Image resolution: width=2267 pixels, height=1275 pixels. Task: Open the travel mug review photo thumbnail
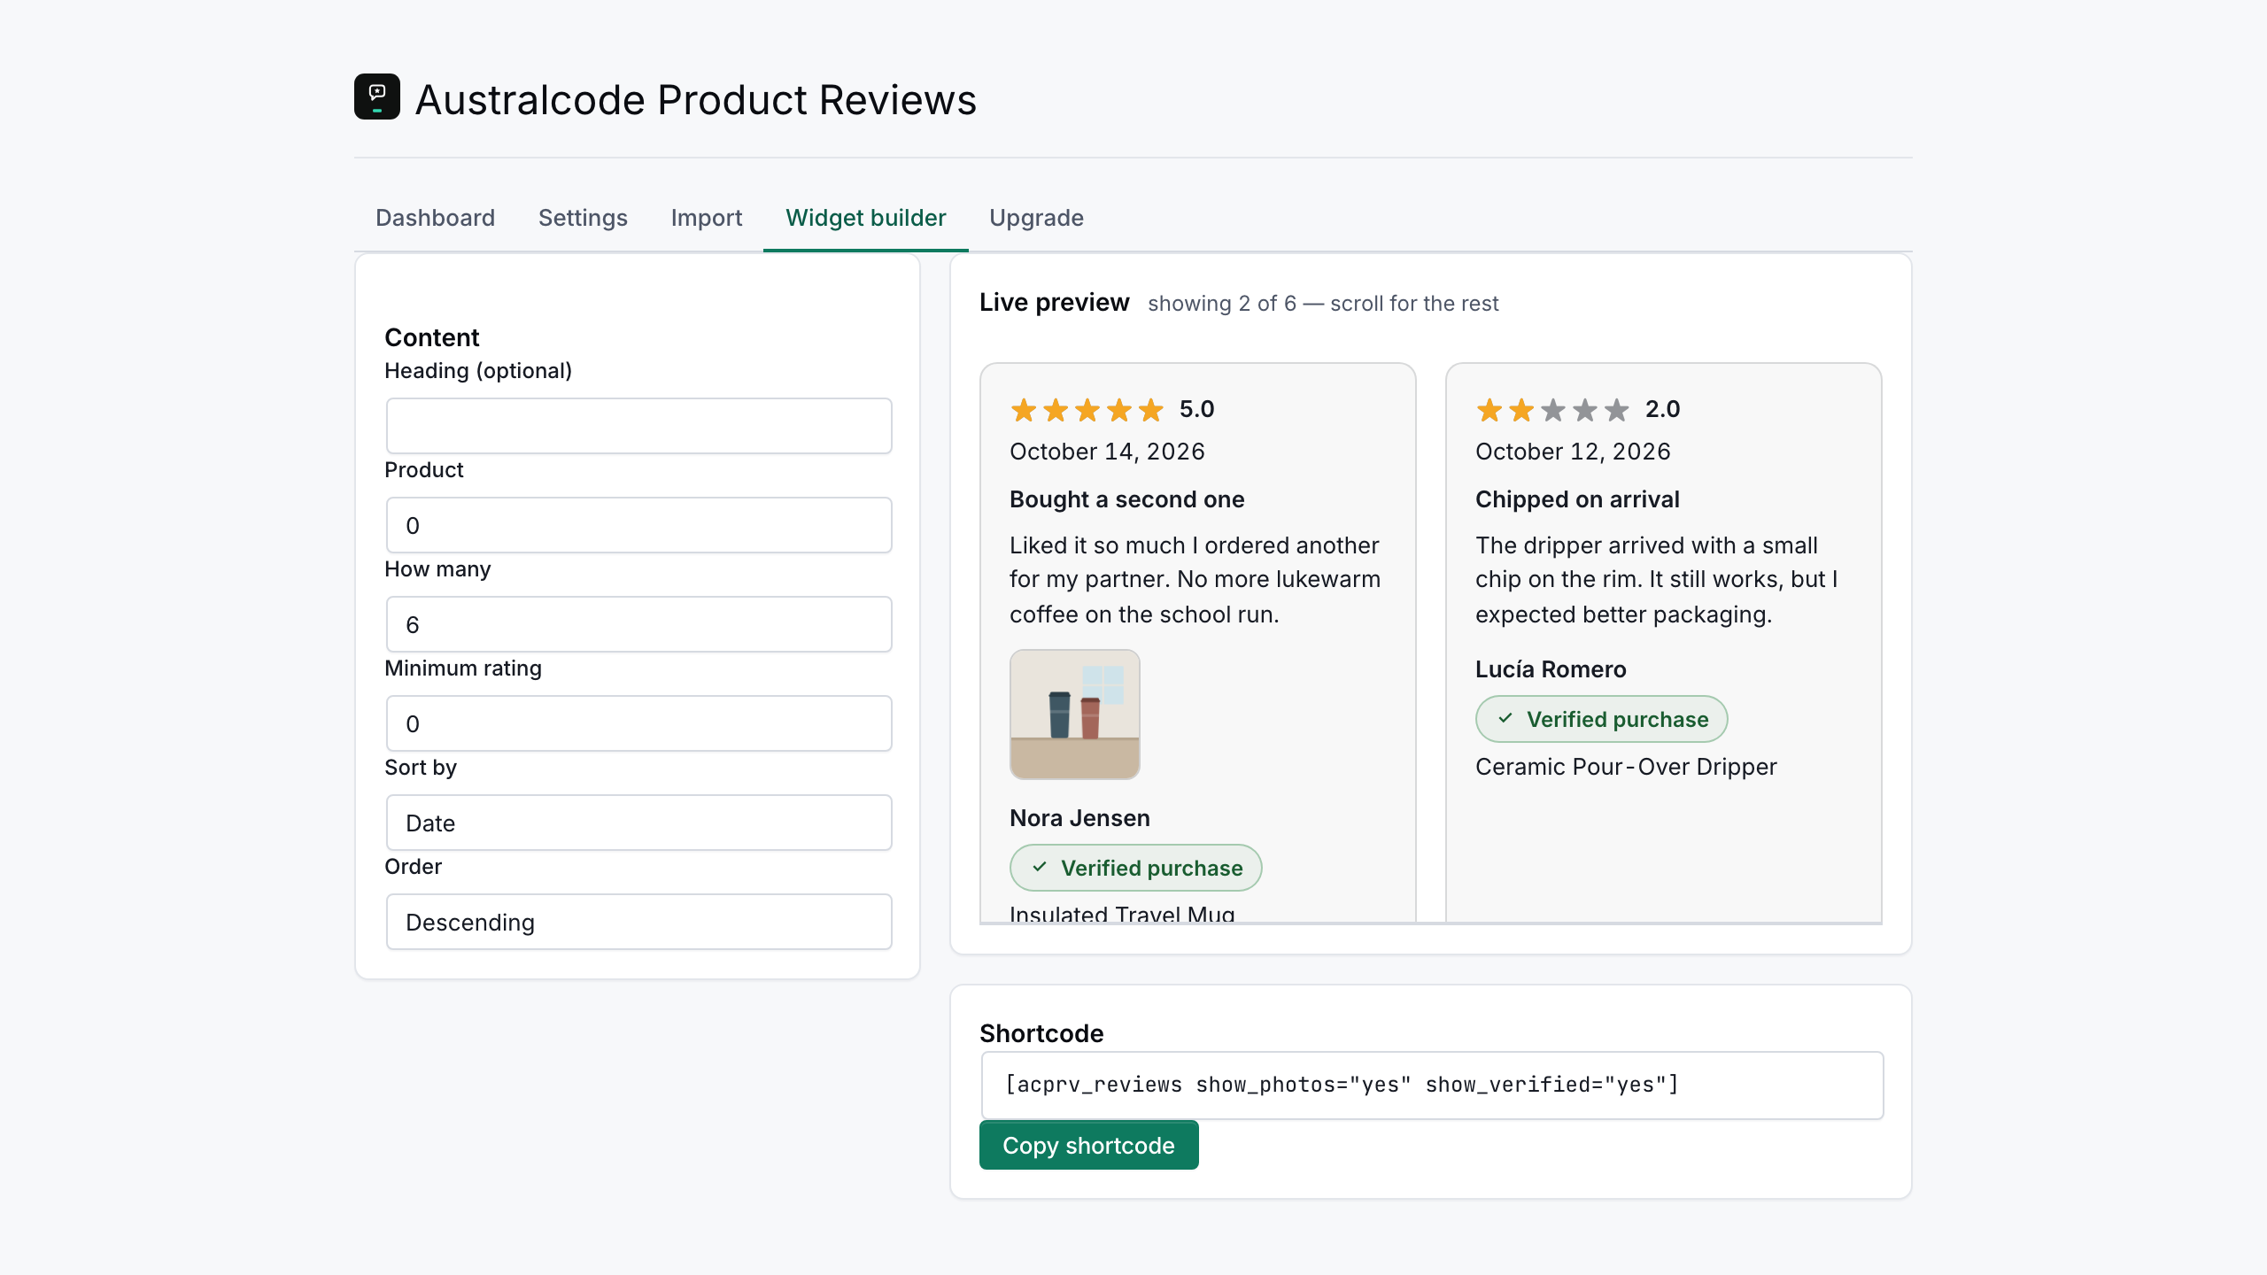click(1074, 715)
